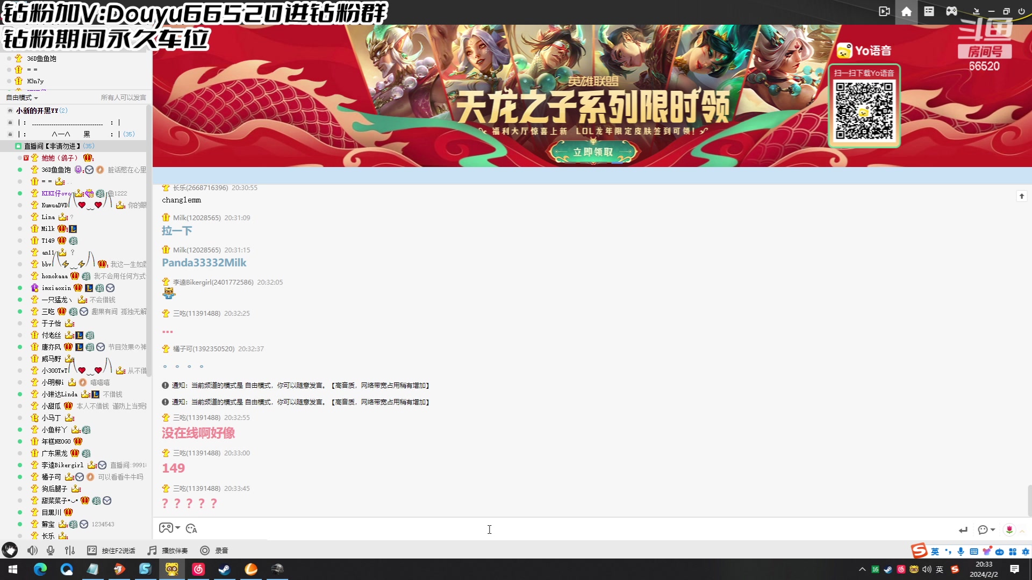Screen dimensions: 1032x580
Task: Mute speaker via the volume icon in bottom toolbar
Action: pyautogui.click(x=32, y=550)
